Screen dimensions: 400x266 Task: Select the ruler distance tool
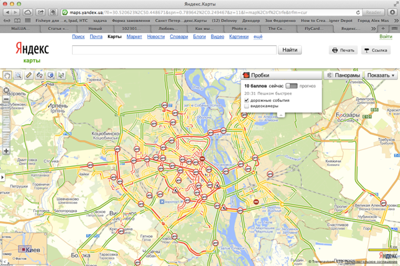click(29, 75)
